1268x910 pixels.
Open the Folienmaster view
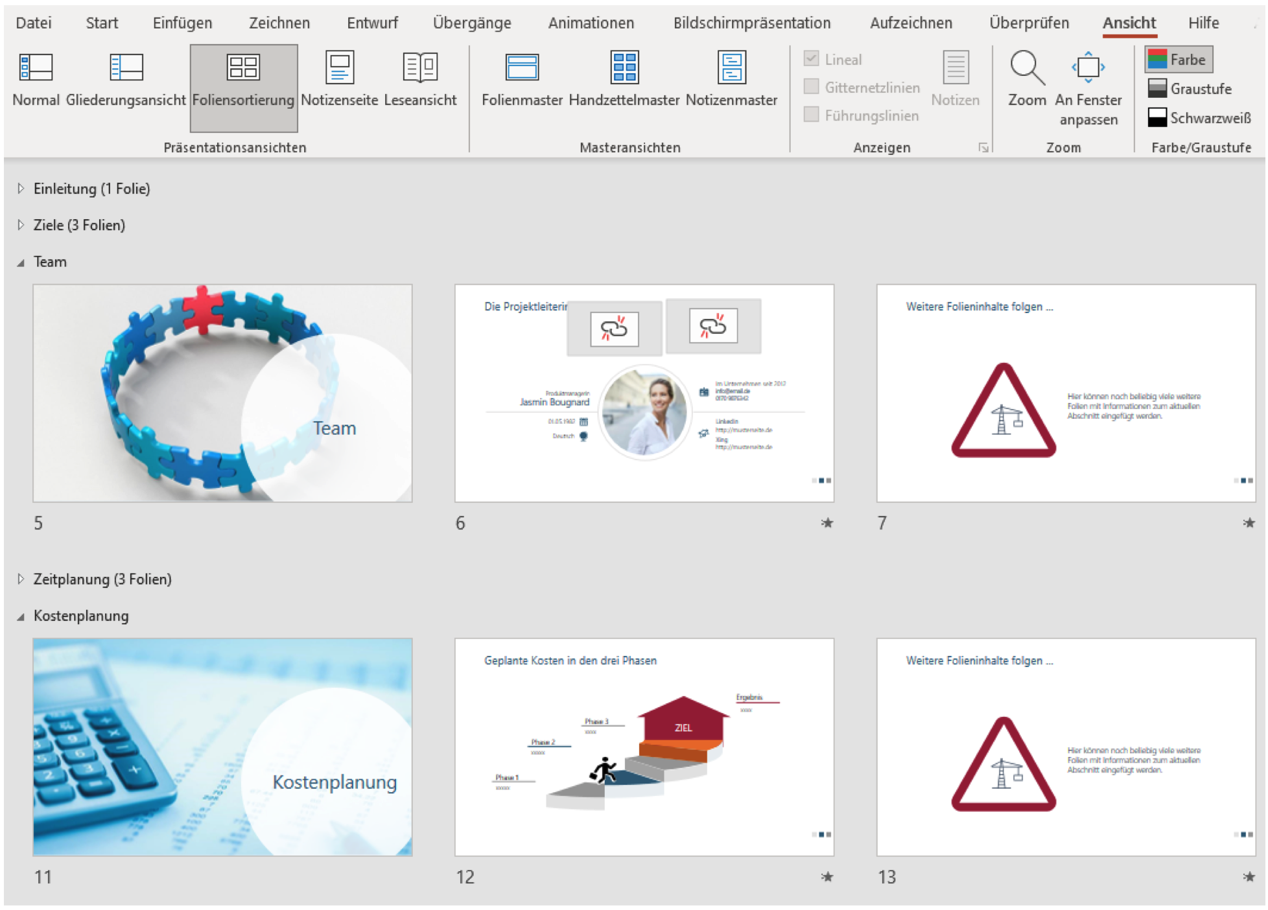click(x=522, y=67)
